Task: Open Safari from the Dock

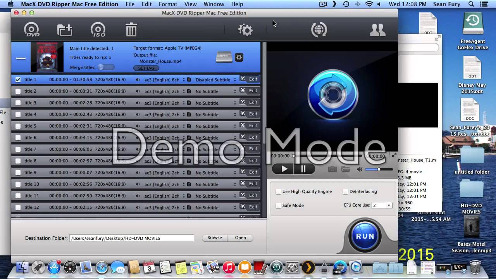Action: (102, 267)
